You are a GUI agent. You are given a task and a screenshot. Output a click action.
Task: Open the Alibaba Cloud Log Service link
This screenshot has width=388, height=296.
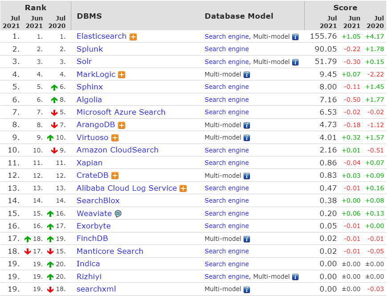[127, 188]
